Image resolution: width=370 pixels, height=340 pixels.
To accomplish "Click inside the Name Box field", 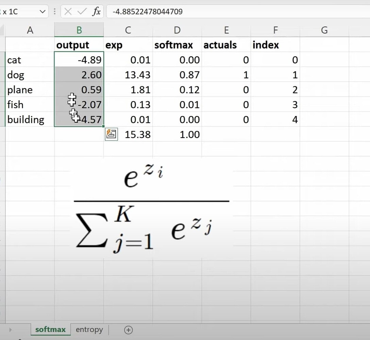I will (x=20, y=11).
